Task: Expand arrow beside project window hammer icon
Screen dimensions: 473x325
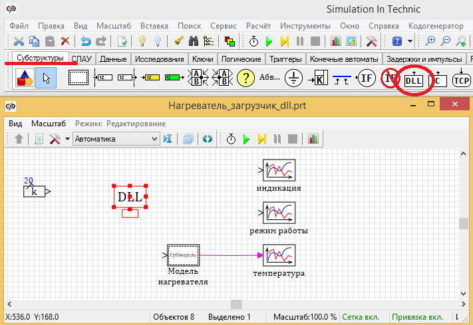Action: pos(67,139)
